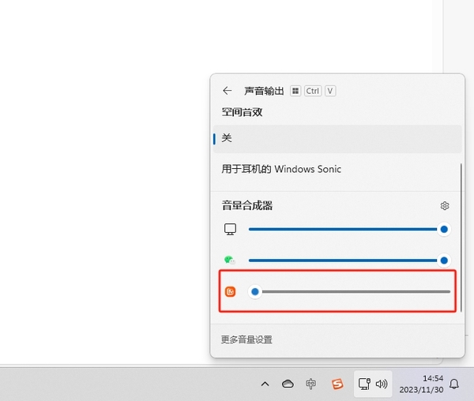This screenshot has height=401, width=474.
Task: Select the 关 spatial sound option
Action: pos(337,139)
